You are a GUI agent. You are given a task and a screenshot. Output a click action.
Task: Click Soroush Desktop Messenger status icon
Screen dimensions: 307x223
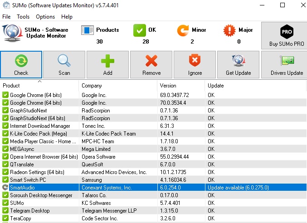tap(5, 195)
